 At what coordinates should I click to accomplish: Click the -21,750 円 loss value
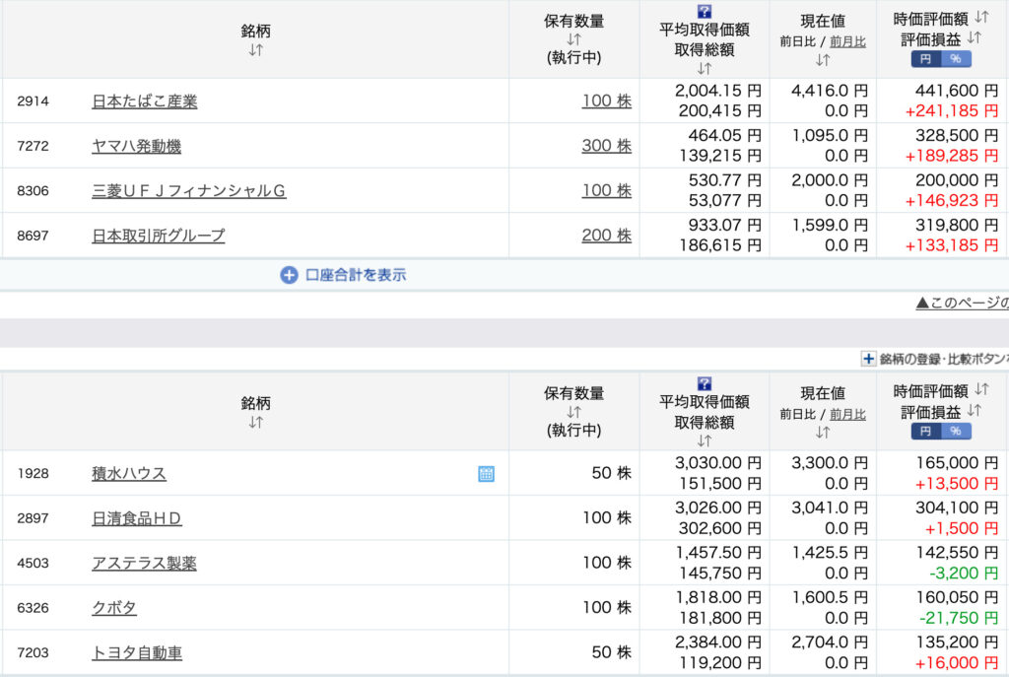pyautogui.click(x=959, y=618)
